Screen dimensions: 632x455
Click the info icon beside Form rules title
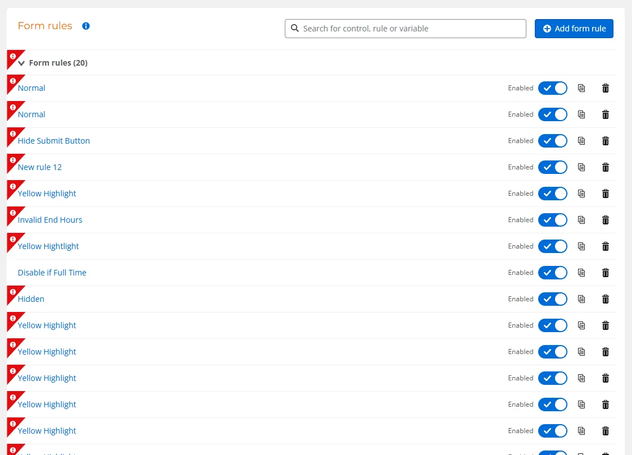86,26
